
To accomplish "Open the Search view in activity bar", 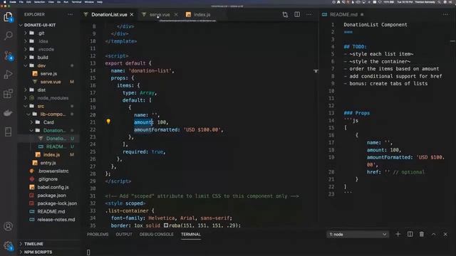I will coord(8,36).
